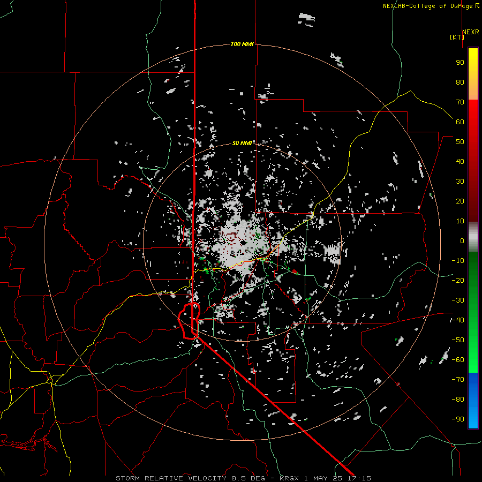Click the 40 value on the velocity scale
Screen dimensions: 482x482
[x=460, y=162]
